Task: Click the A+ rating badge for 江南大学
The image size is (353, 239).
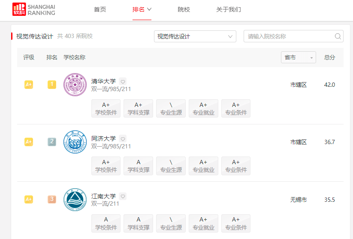Action: click(x=29, y=199)
